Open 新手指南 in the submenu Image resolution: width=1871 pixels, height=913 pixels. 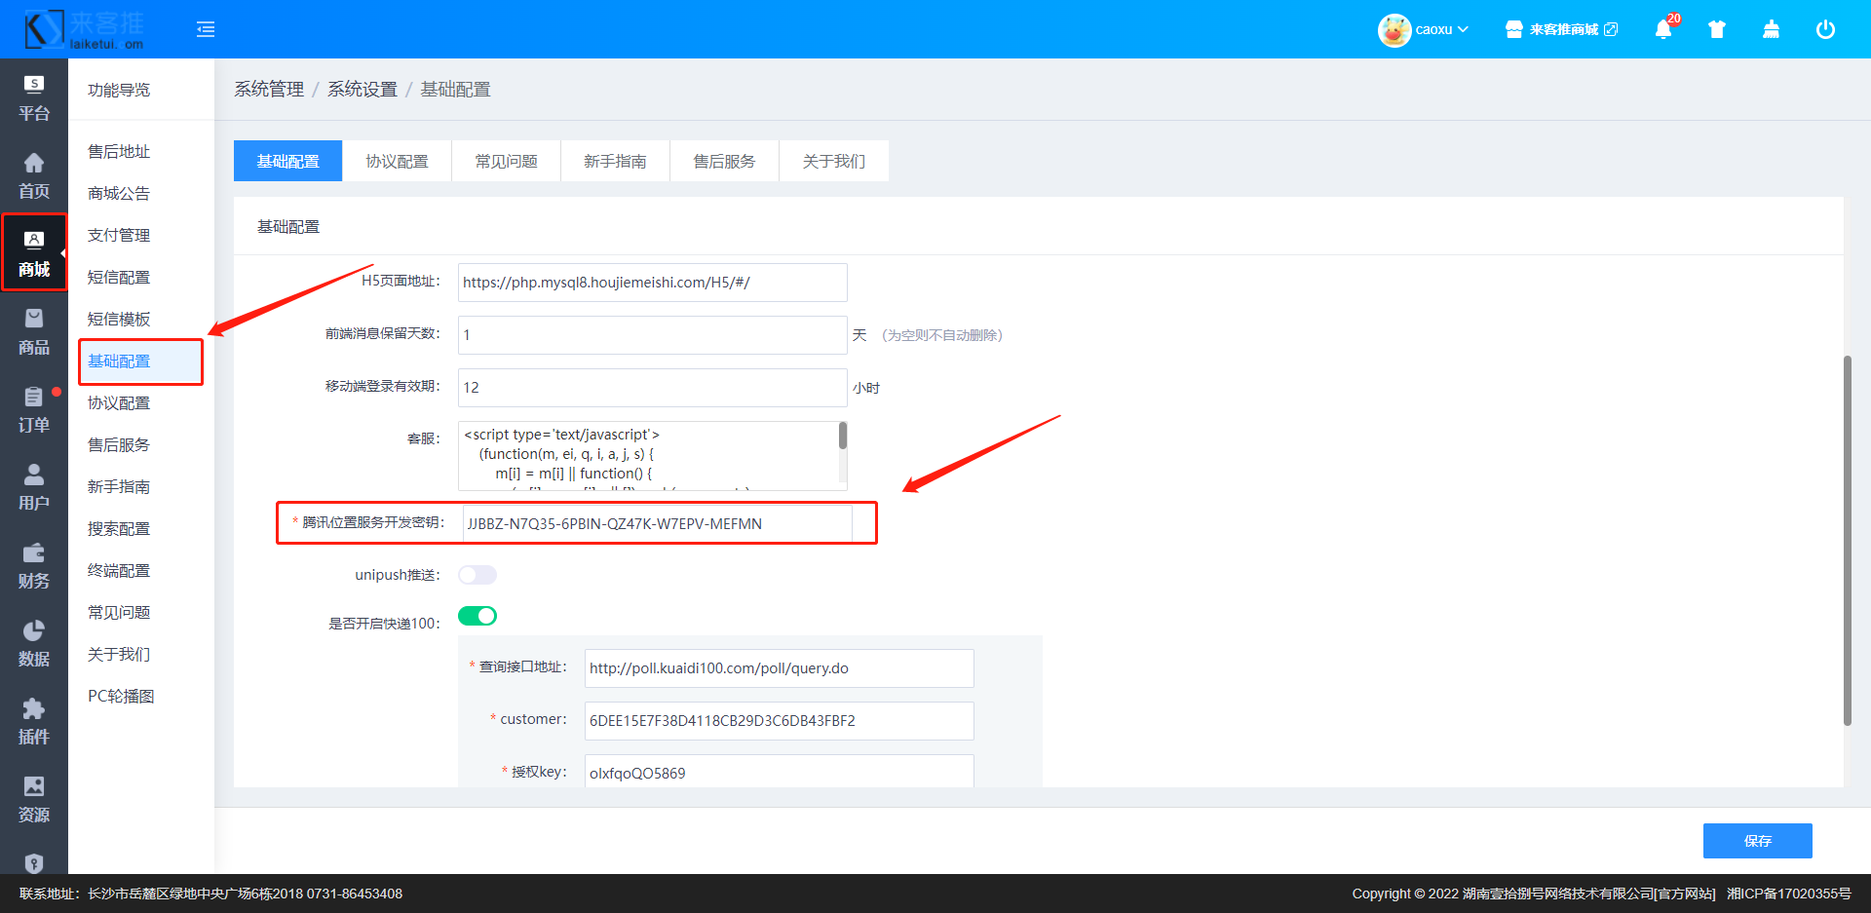click(x=119, y=486)
